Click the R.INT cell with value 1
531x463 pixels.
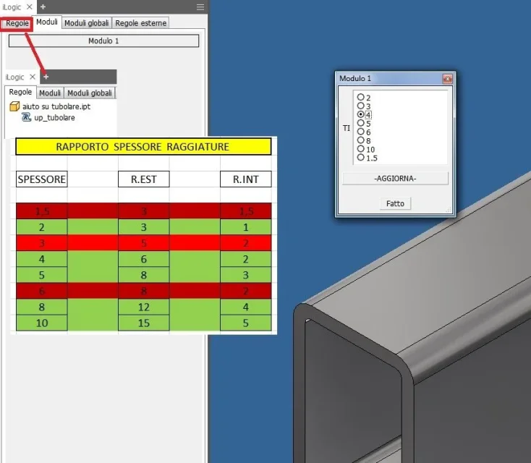(x=246, y=227)
